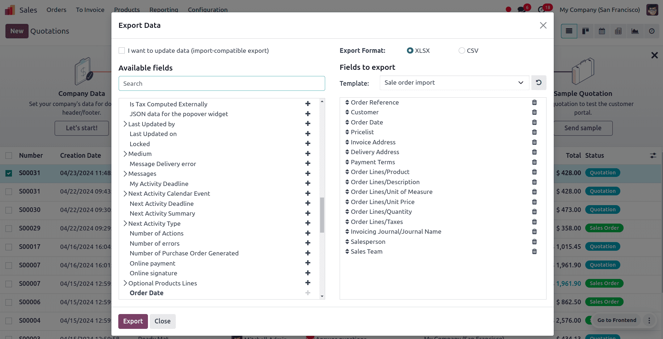Check the S00017 row checkbox

tap(9, 247)
